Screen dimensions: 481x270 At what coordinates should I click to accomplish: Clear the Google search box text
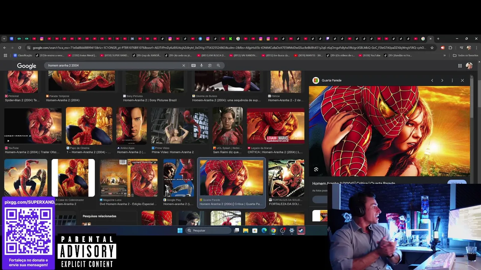(184, 65)
